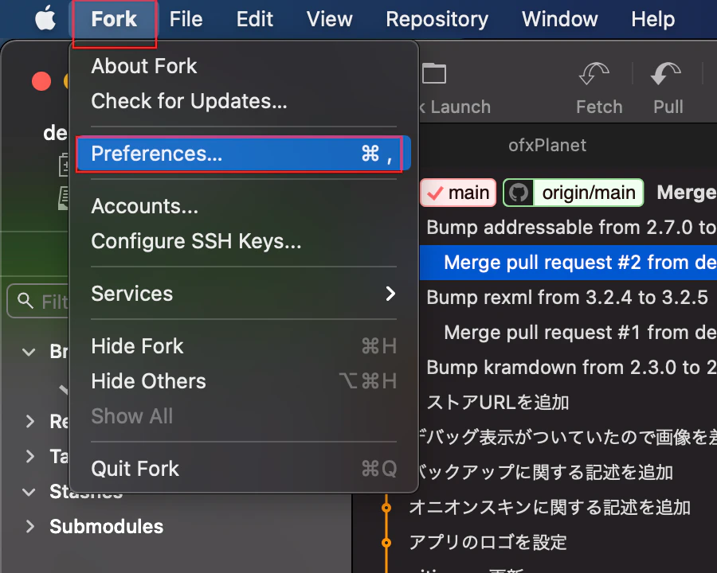Expand the Remotes section chevron

pyautogui.click(x=30, y=421)
